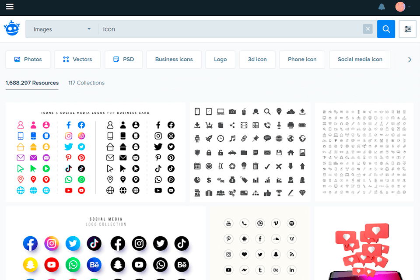Click the blue robot site logo
Viewport: 420px width, 280px height.
(12, 28)
